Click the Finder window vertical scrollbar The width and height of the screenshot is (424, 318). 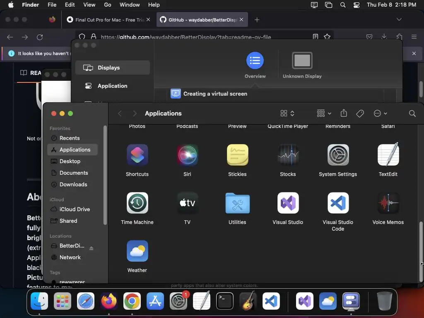[x=421, y=251]
